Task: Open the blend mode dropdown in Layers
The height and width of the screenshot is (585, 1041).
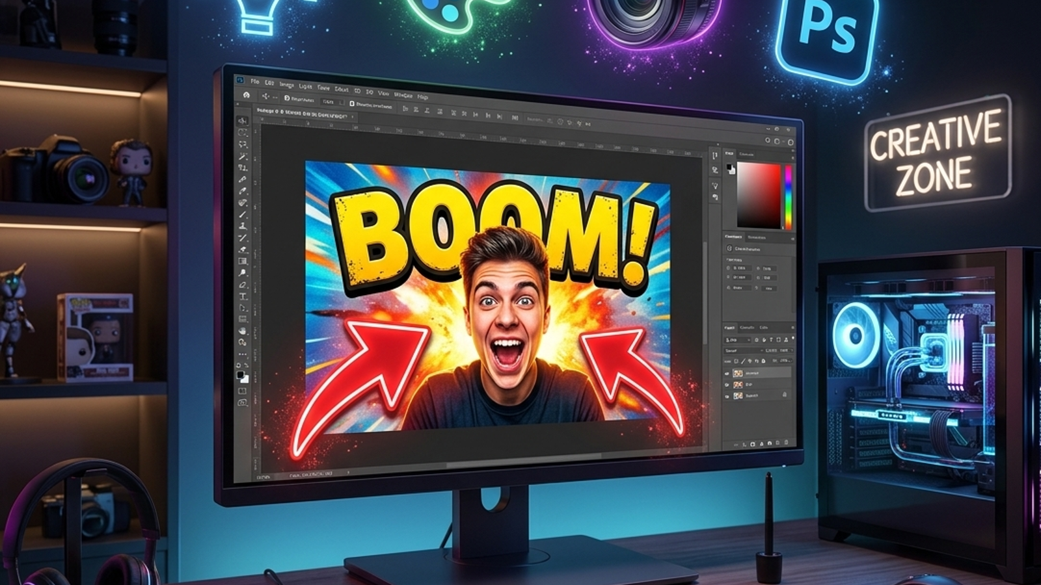Action: click(x=744, y=351)
